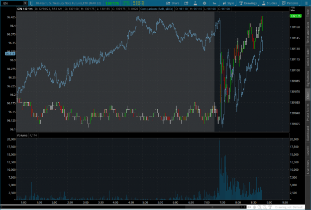Open the Style menu
311x210 pixels.
pos(228,3)
